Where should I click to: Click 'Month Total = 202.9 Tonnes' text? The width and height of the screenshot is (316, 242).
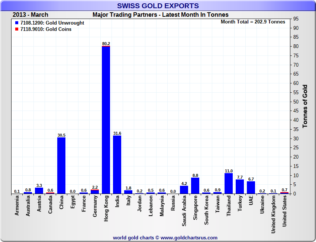[x=253, y=22]
